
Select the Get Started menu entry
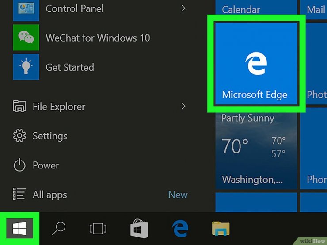(x=70, y=67)
